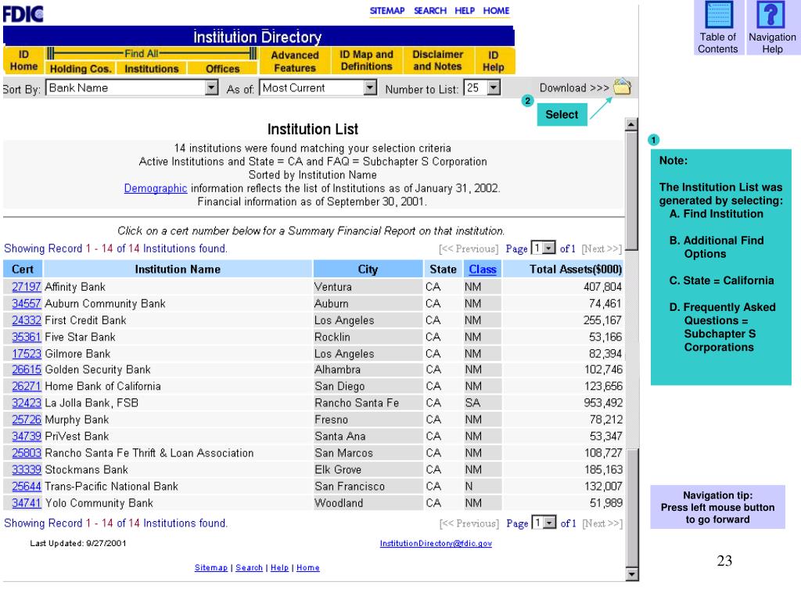Click total assets value 953,492
This screenshot has height=600, width=801.
[603, 403]
